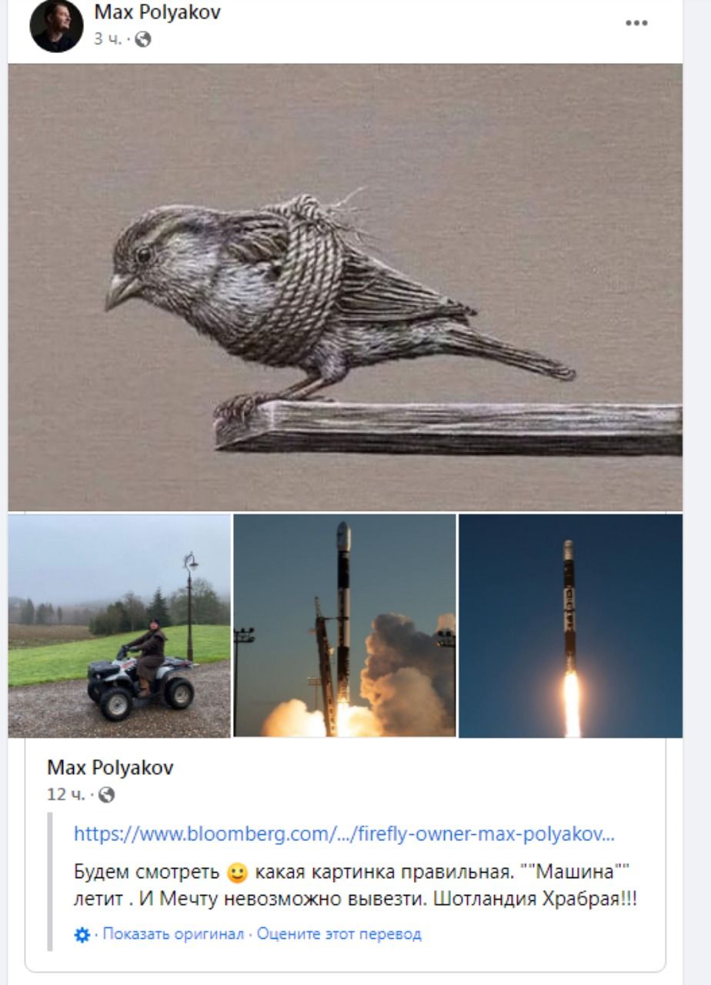Open Max Polyakov profile from post header name

point(157,12)
